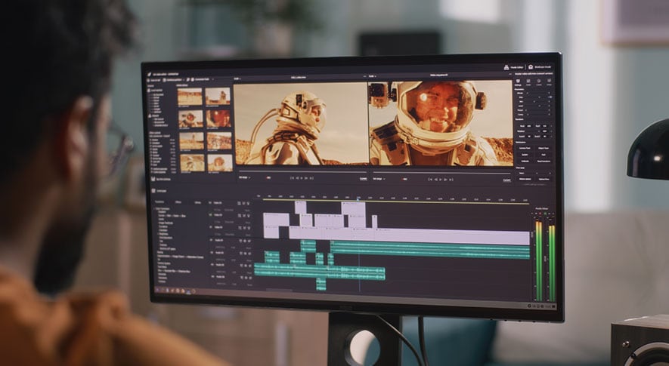
Task: Click the second icon tab in the inspector panel
Action: click(x=528, y=81)
